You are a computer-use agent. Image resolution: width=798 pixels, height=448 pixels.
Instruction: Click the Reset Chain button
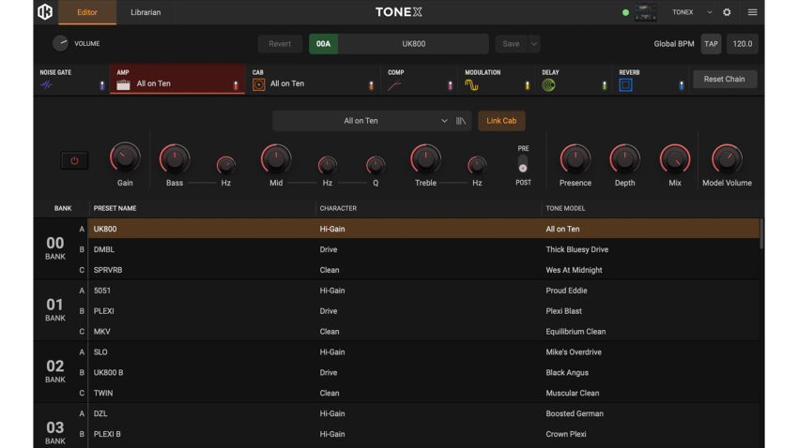click(x=724, y=79)
